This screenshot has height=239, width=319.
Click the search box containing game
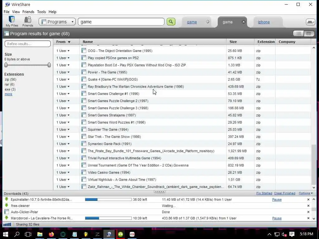point(121,22)
